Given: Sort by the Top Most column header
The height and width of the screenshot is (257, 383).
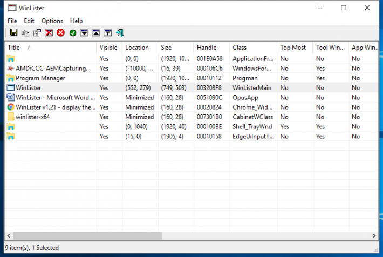Looking at the screenshot, I should click(295, 48).
